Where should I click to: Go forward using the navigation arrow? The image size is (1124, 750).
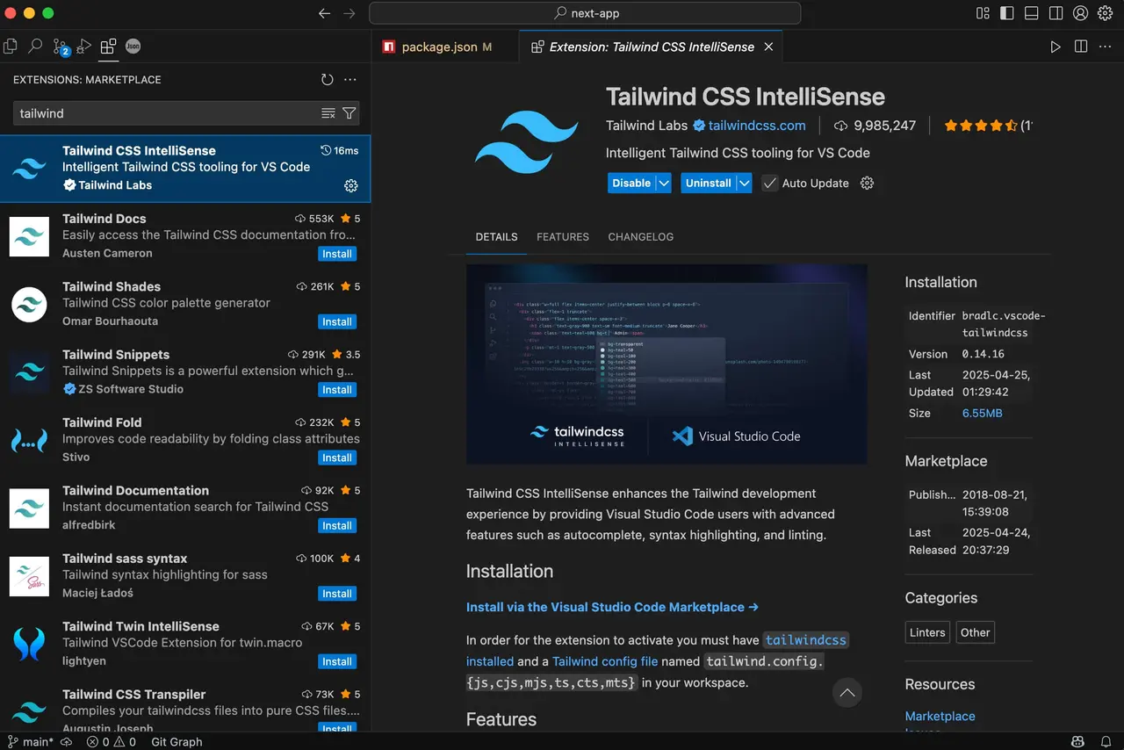coord(349,13)
